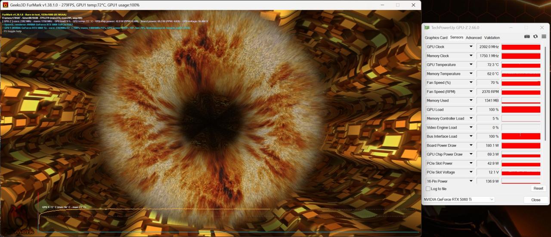
Task: Click the TechPowerUp GPU-Z 2.66.0 title
Action: click(x=455, y=28)
